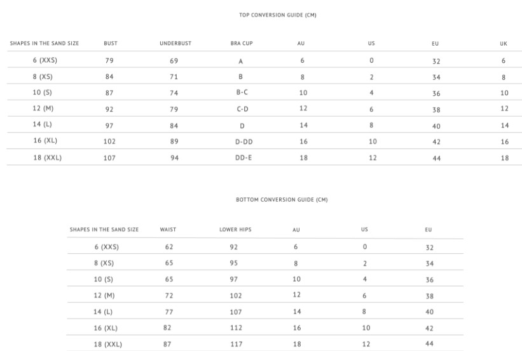Image resolution: width=522 pixels, height=351 pixels.
Task: Click 16 (XL) row label in bottom table
Action: coord(106,328)
